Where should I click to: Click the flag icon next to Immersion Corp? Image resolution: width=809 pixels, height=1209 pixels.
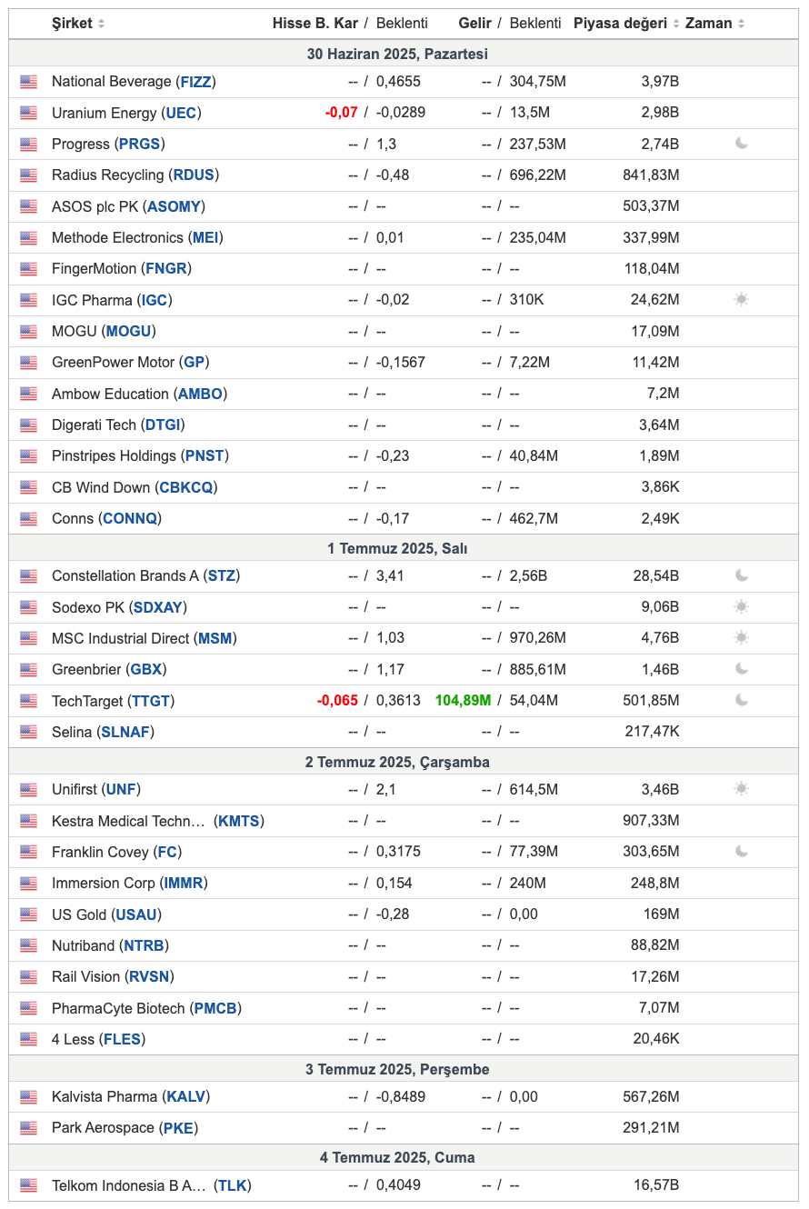click(29, 884)
